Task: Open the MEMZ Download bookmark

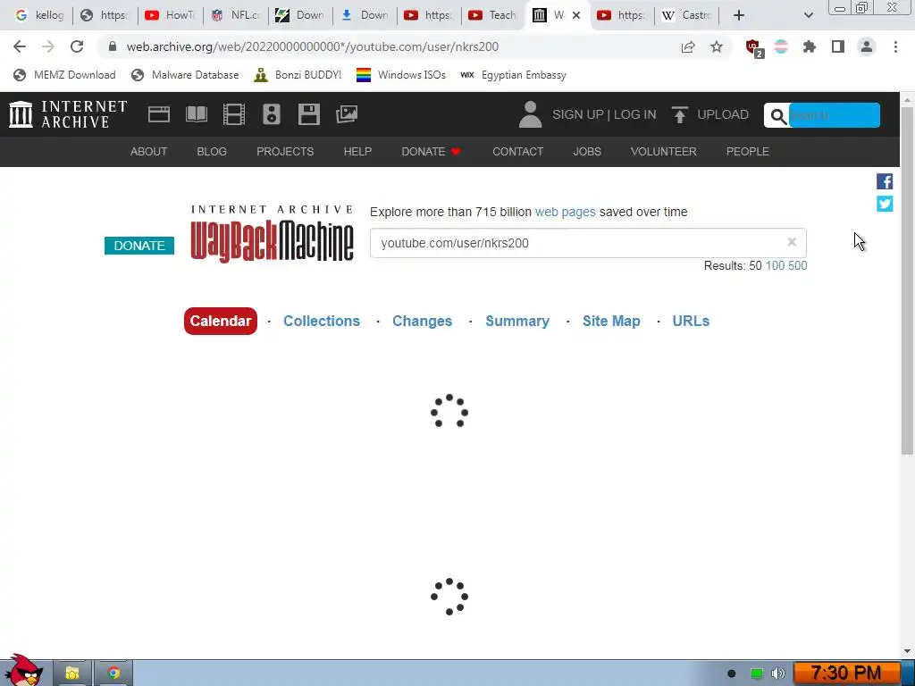Action: (x=64, y=75)
